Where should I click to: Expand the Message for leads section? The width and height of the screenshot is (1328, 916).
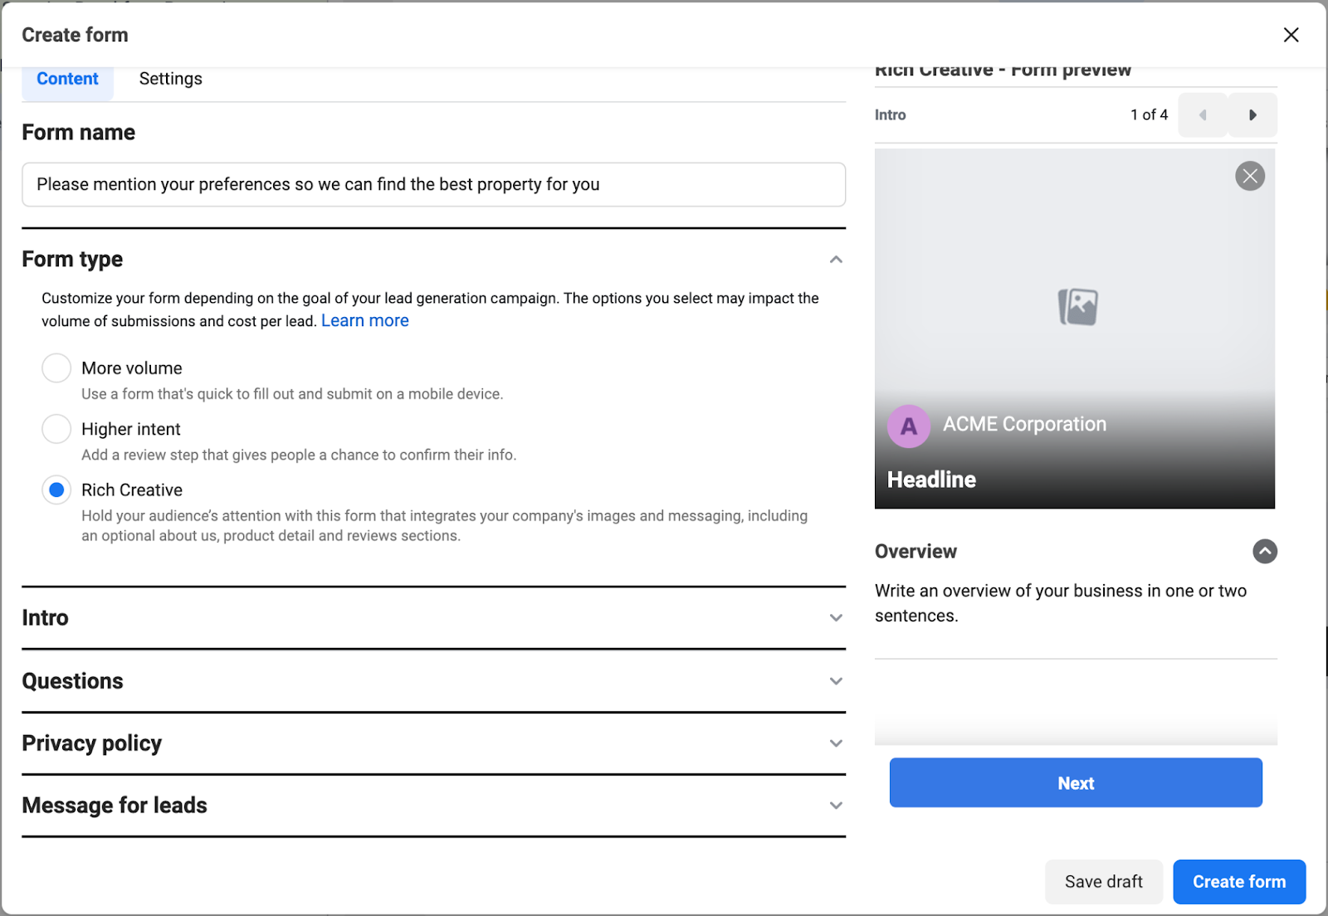[x=836, y=805]
